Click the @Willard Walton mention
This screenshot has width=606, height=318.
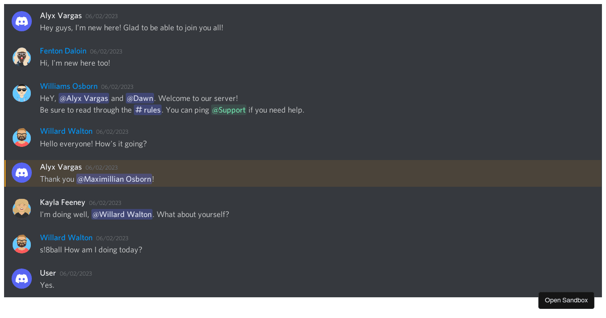tap(122, 214)
